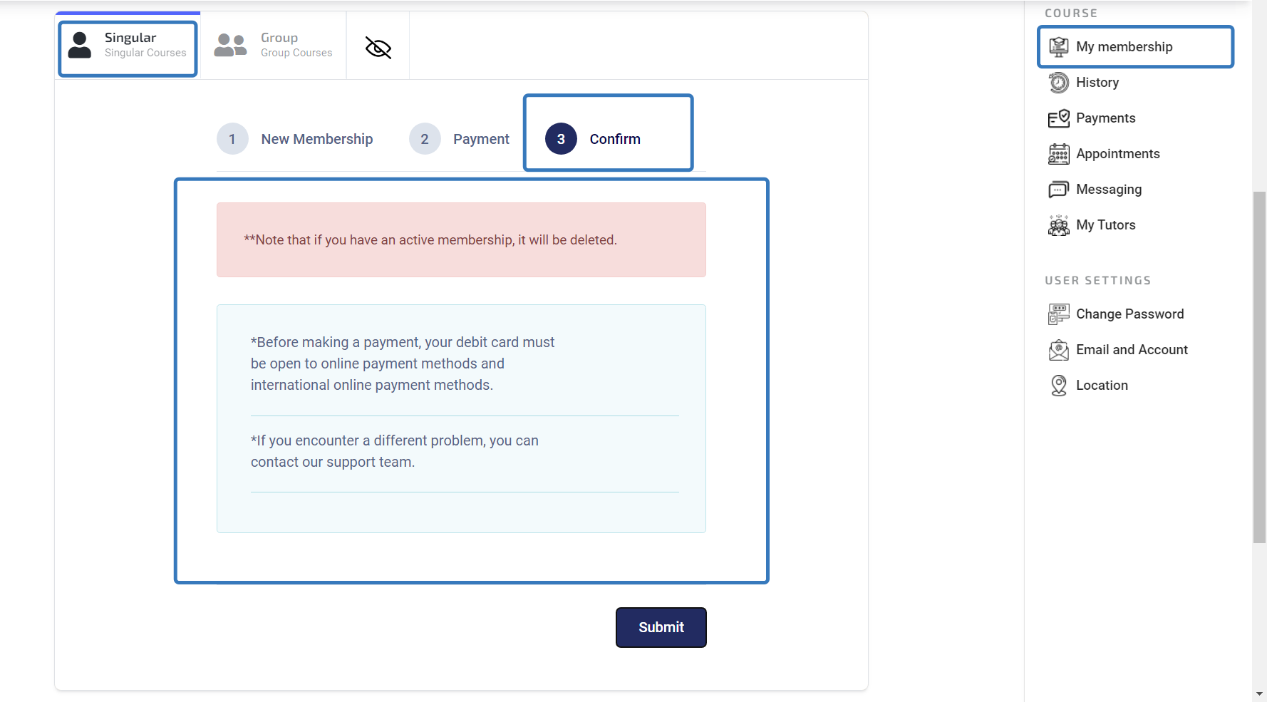Switch to the Singular Courses tab

pos(128,46)
